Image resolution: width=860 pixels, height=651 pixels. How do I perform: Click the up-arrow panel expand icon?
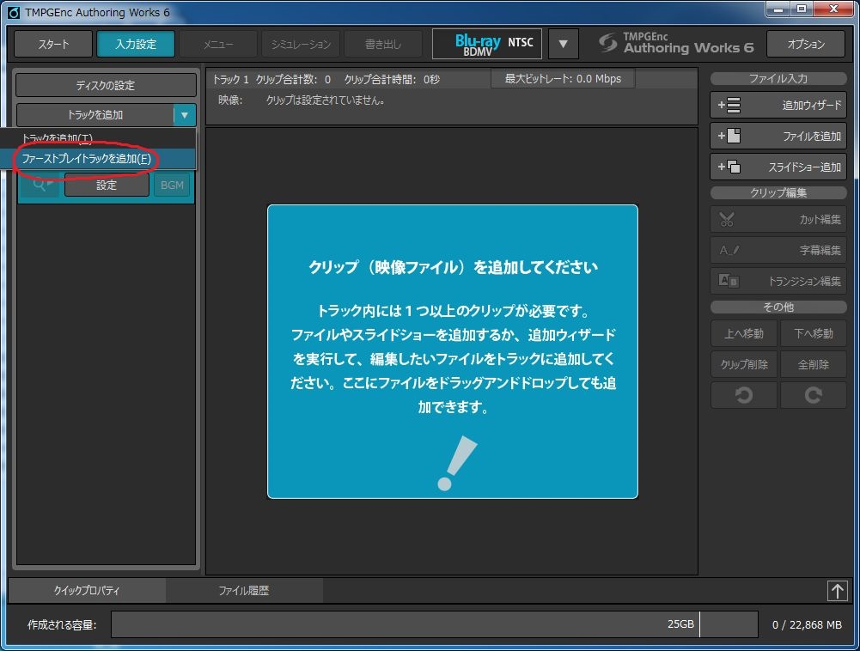coord(837,591)
